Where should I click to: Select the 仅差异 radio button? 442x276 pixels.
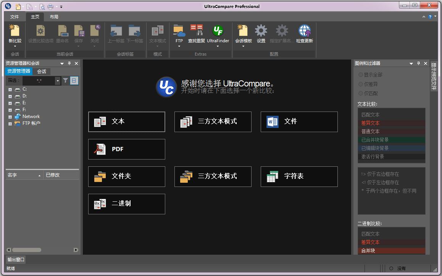click(x=361, y=84)
